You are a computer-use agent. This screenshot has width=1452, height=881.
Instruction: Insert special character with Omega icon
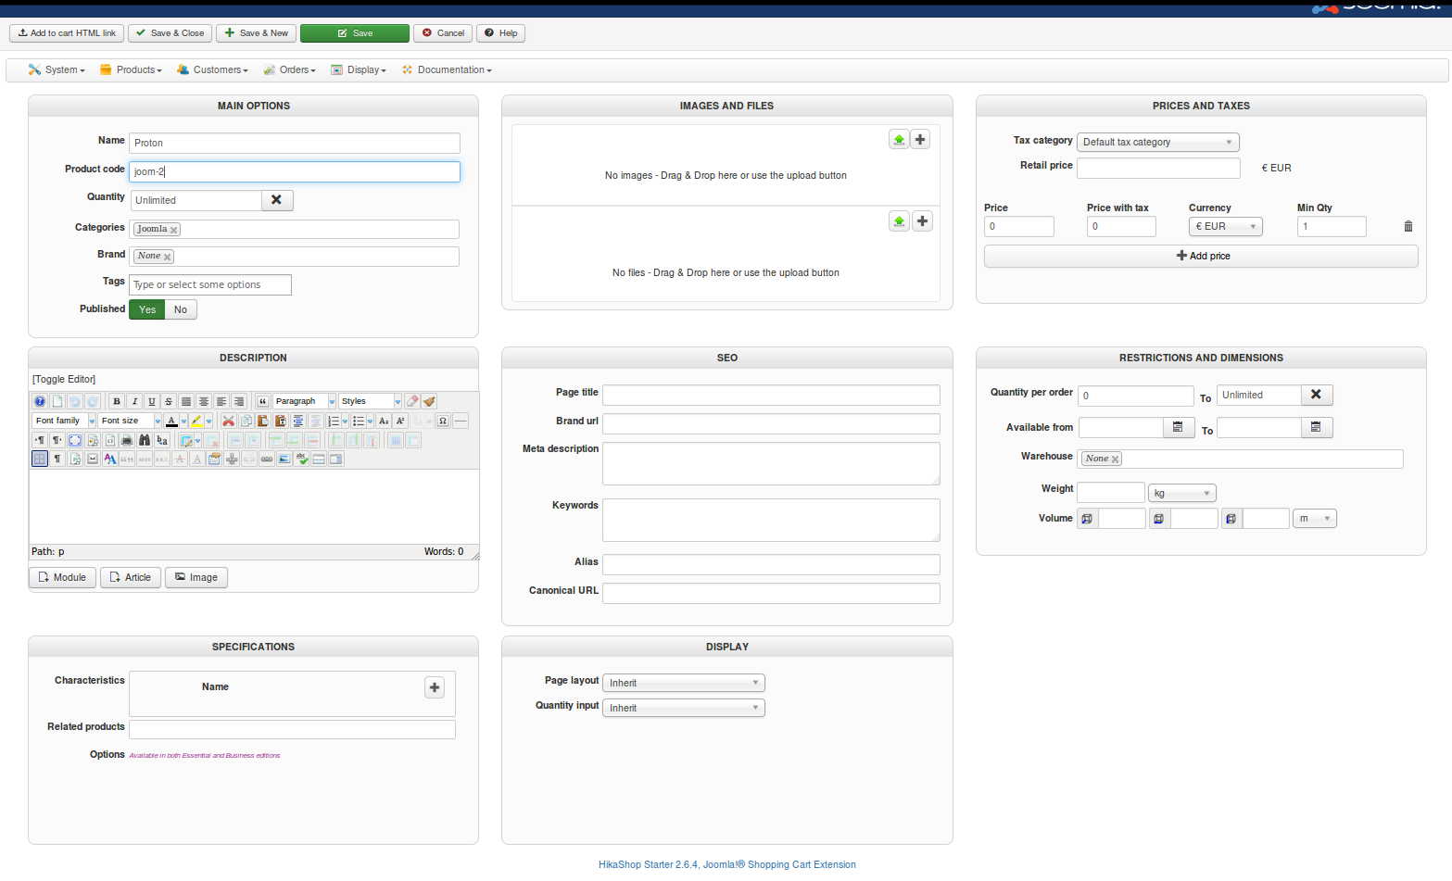pyautogui.click(x=443, y=421)
